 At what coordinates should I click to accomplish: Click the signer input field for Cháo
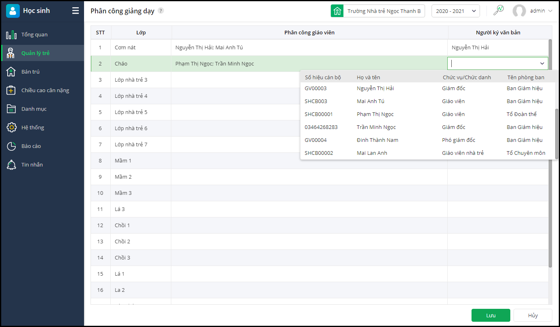point(493,63)
